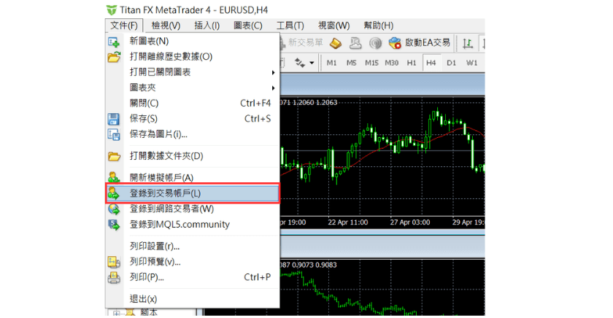Click the login to trade account icon
Viewport: 613px width, 318px height.
[114, 193]
